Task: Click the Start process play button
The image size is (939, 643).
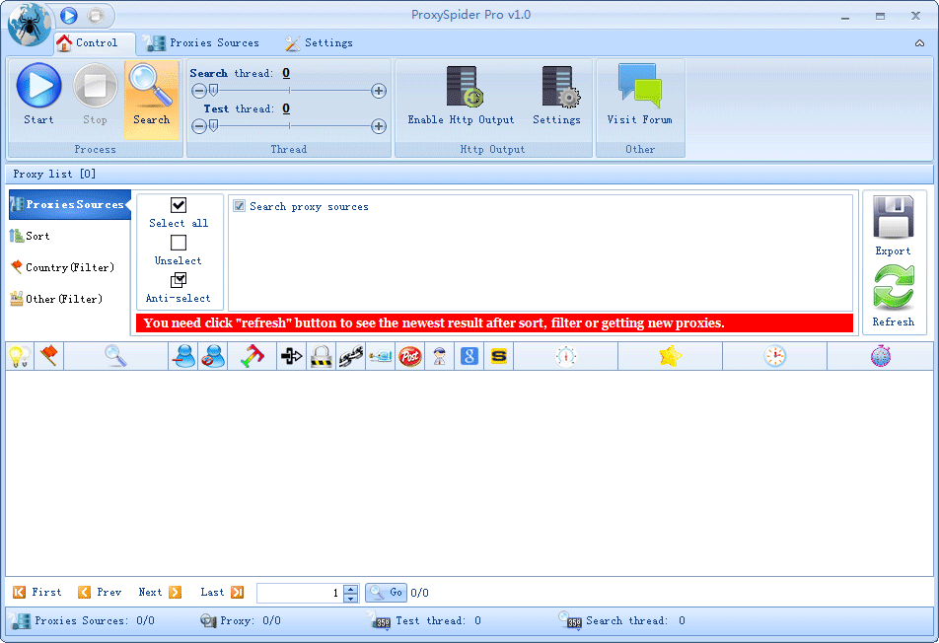Action: click(x=38, y=95)
